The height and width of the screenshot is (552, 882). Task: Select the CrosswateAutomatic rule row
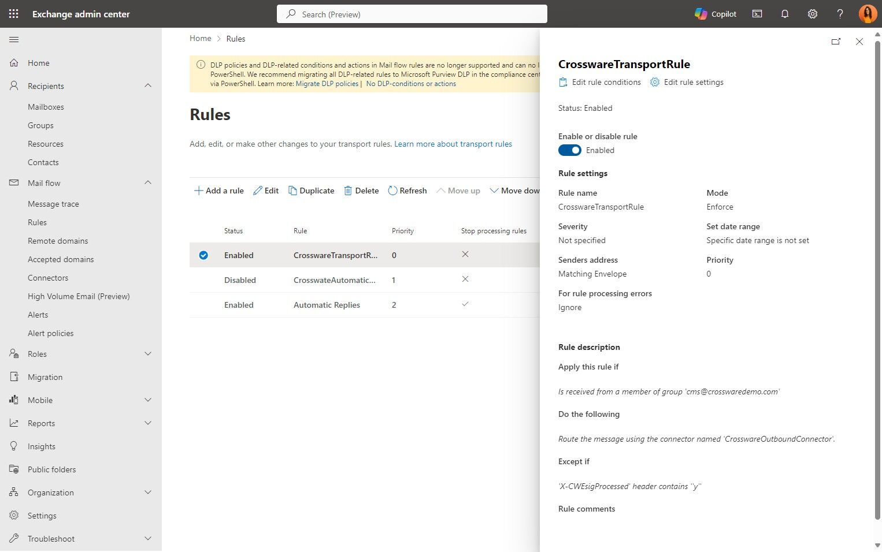(365, 280)
